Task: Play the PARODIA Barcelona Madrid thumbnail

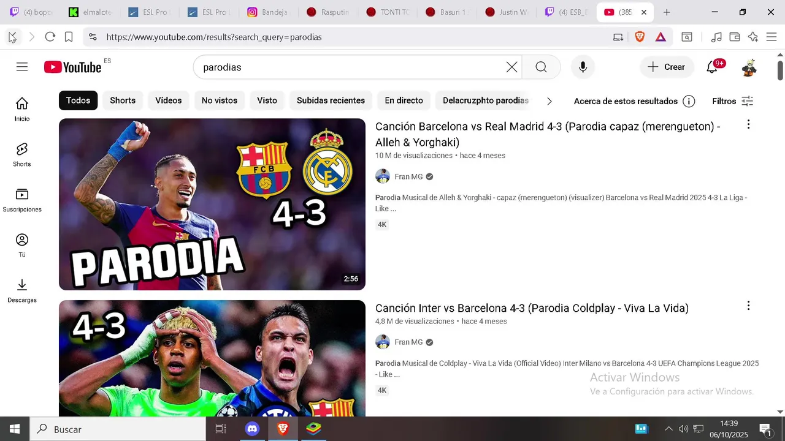Action: [x=212, y=204]
